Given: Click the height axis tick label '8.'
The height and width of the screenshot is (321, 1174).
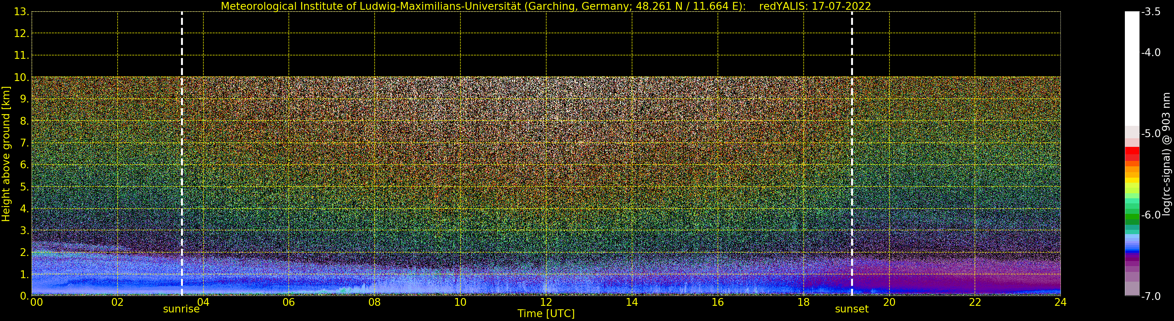Looking at the screenshot, I should click(x=25, y=121).
